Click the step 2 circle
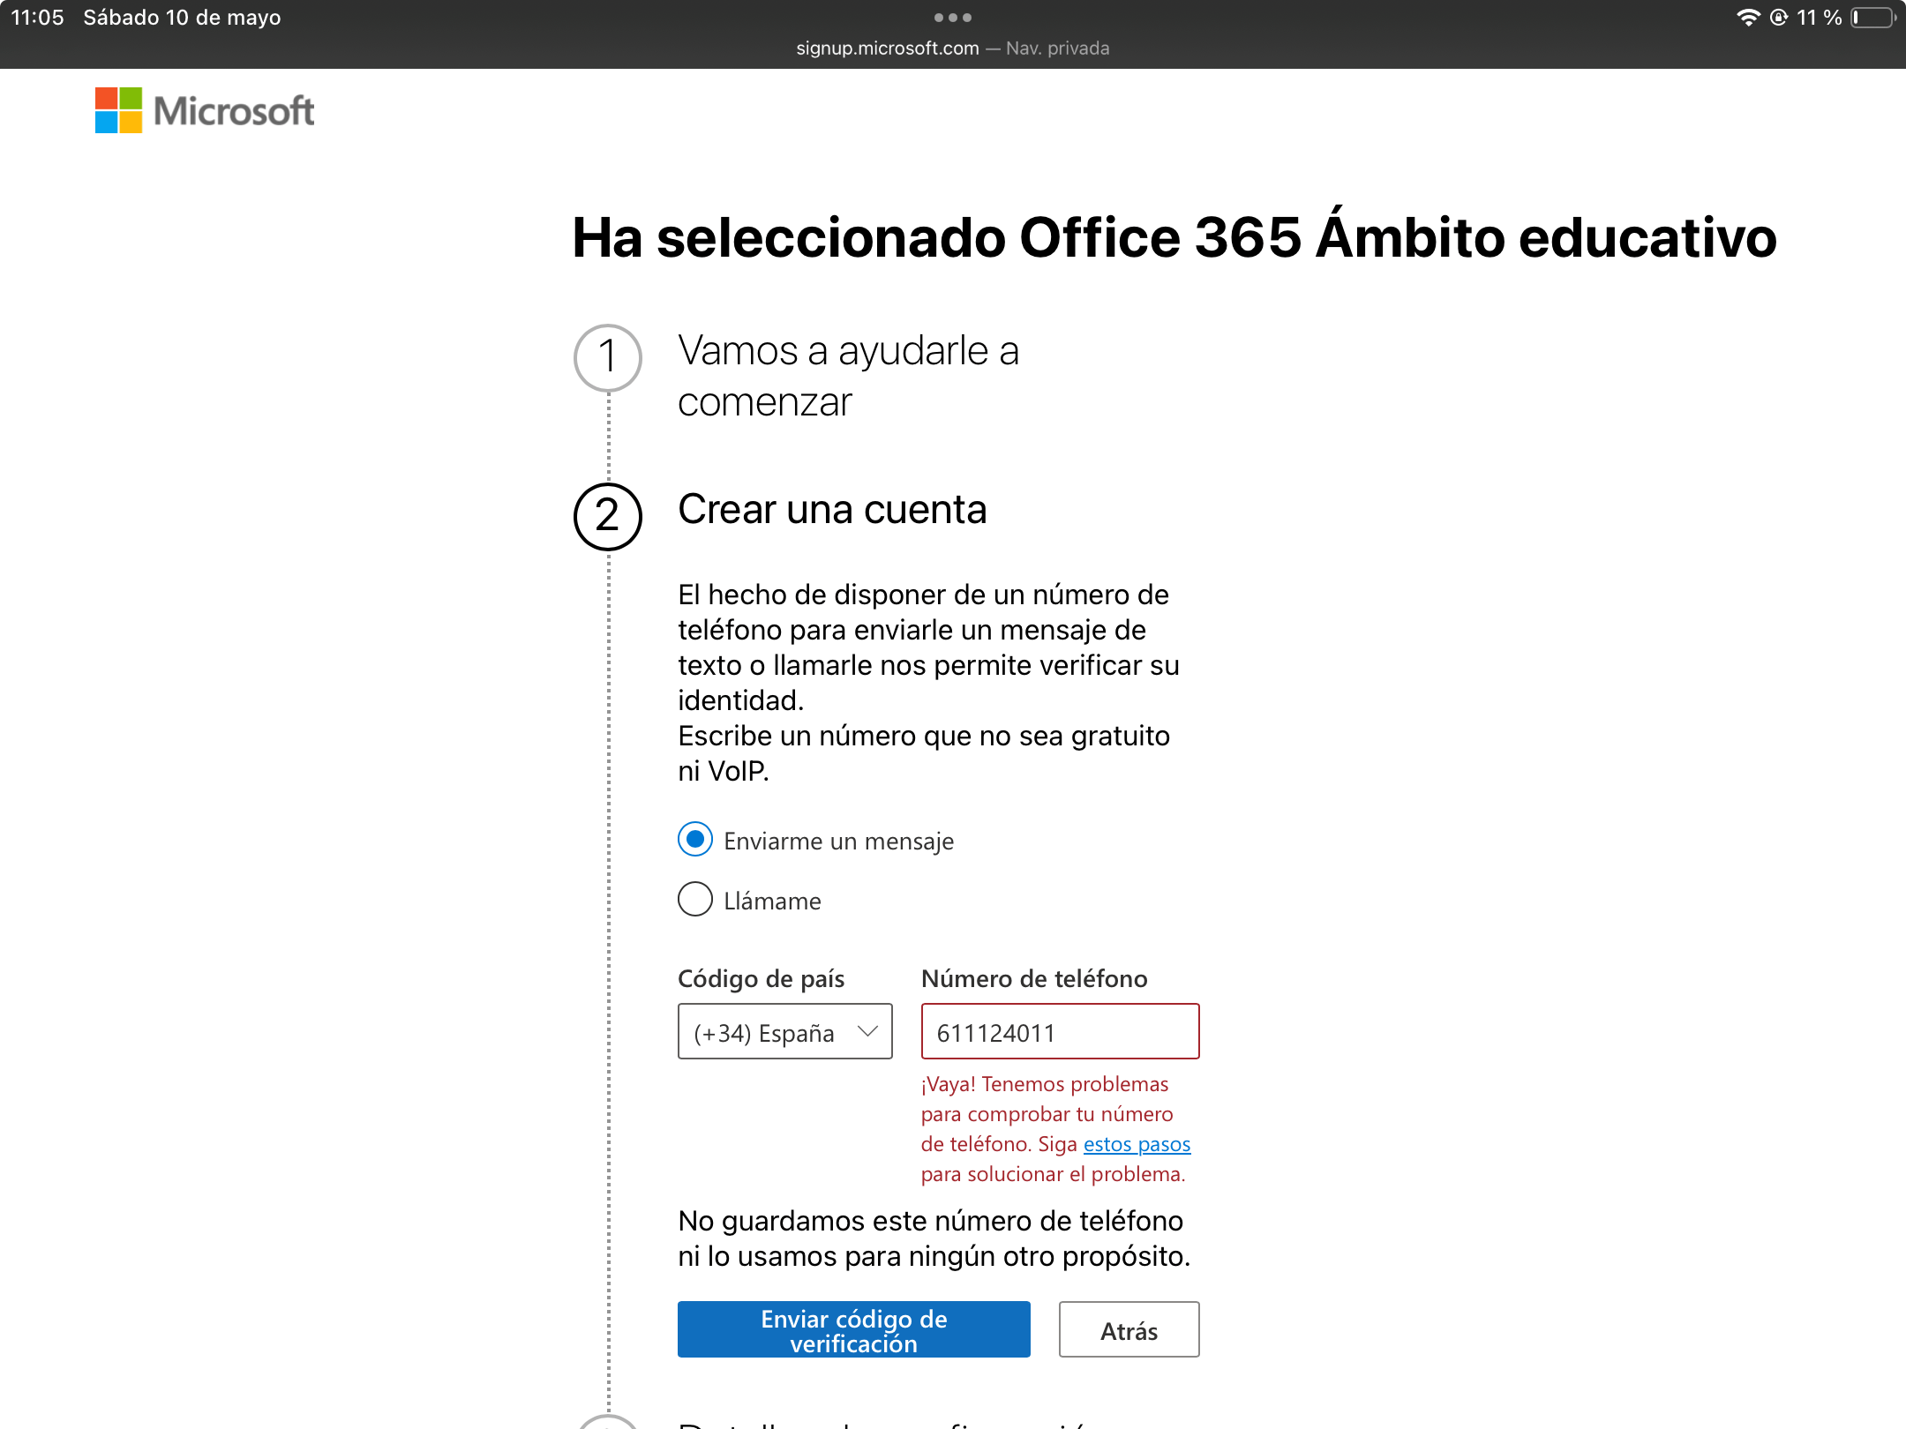1906x1429 pixels. [607, 516]
